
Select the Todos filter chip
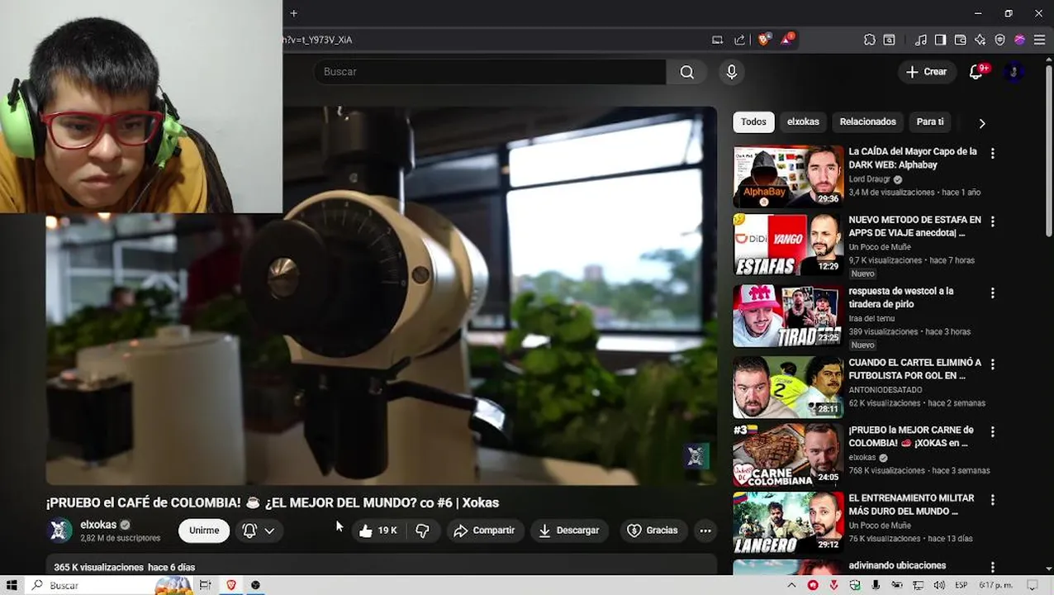753,121
